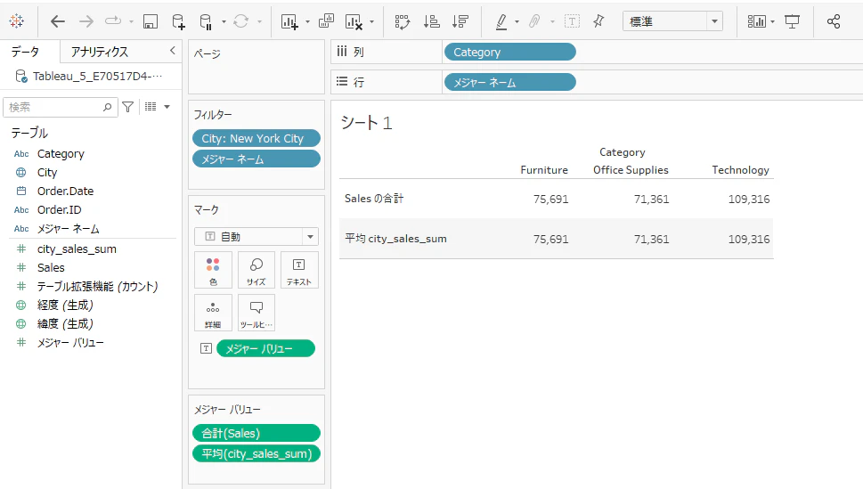Viewport: 863px width, 489px height.
Task: Open presentation mode icon
Action: (x=792, y=21)
